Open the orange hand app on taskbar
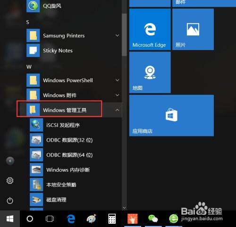This screenshot has height=227, width=236. point(133,219)
